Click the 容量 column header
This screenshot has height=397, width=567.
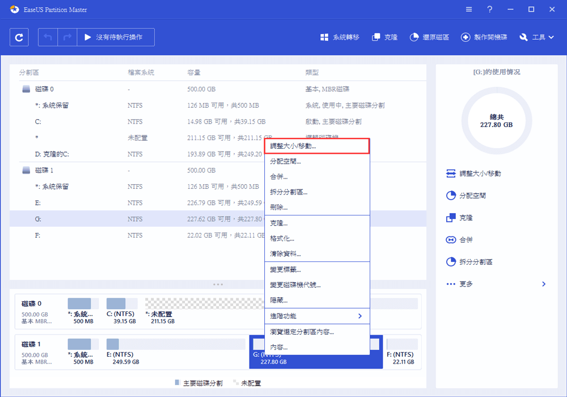(x=194, y=73)
